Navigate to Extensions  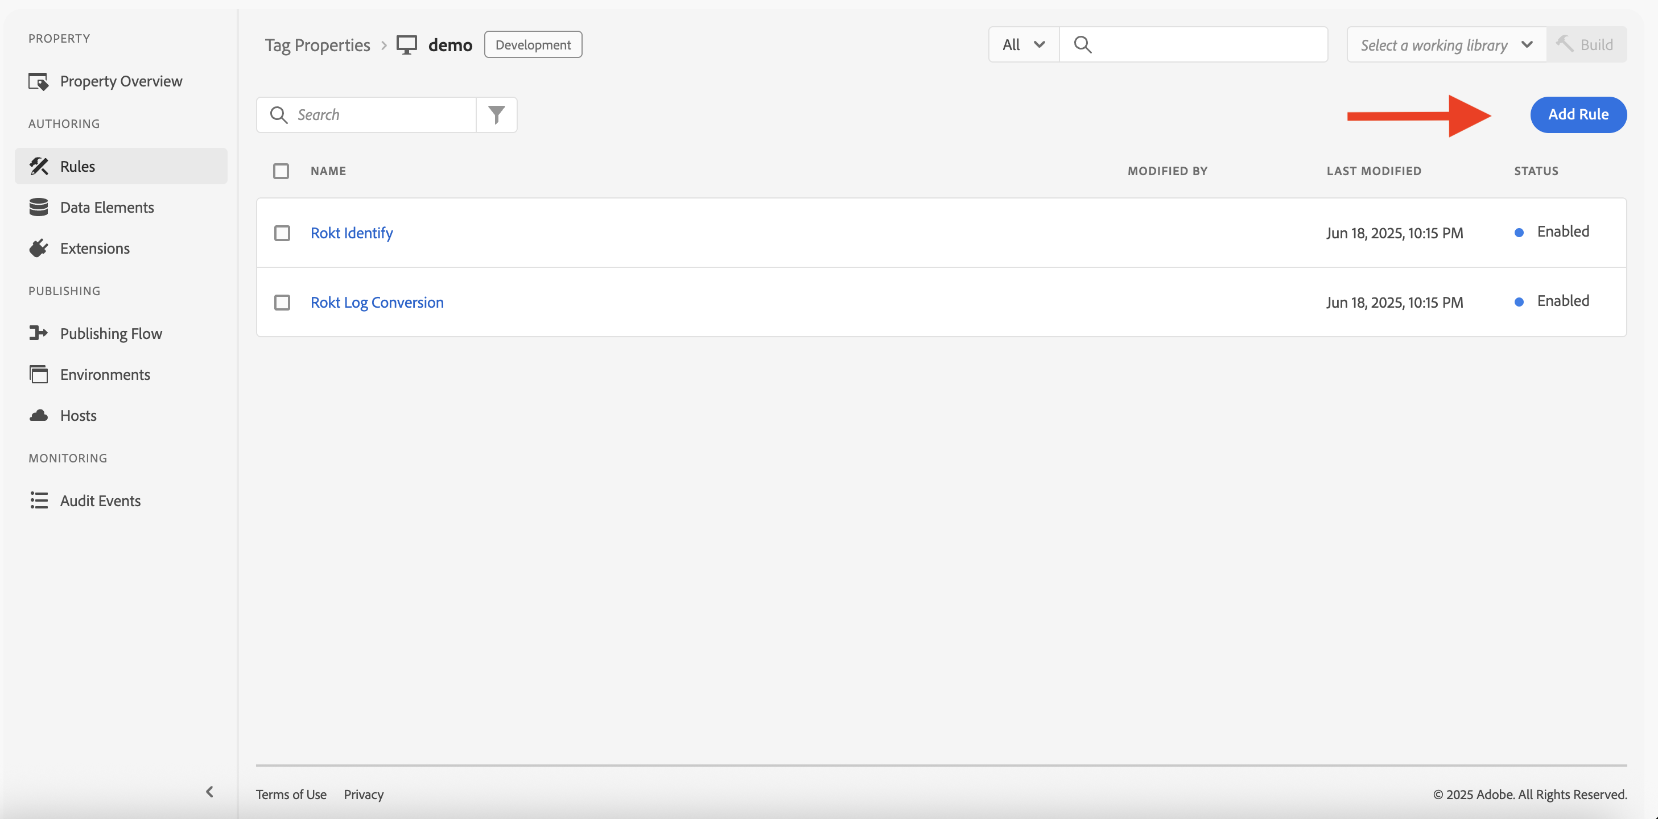tap(121, 249)
